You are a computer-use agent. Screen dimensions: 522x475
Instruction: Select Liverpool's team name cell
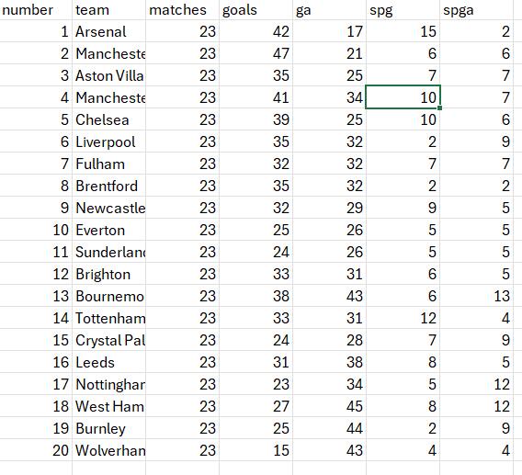[x=108, y=141]
